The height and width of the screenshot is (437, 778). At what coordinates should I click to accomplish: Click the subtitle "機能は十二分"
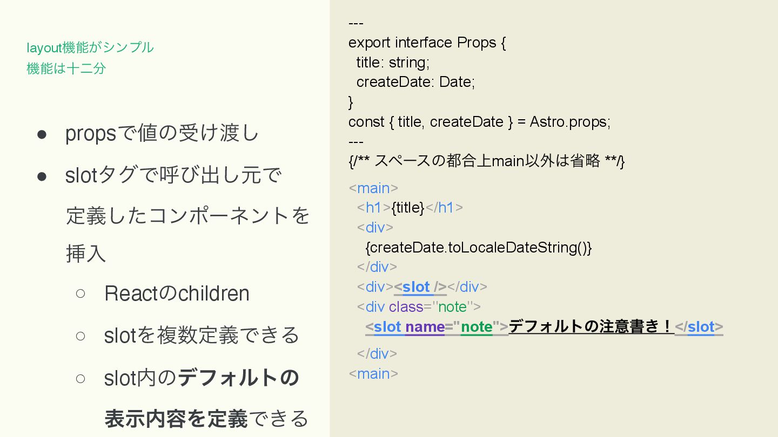coord(66,69)
